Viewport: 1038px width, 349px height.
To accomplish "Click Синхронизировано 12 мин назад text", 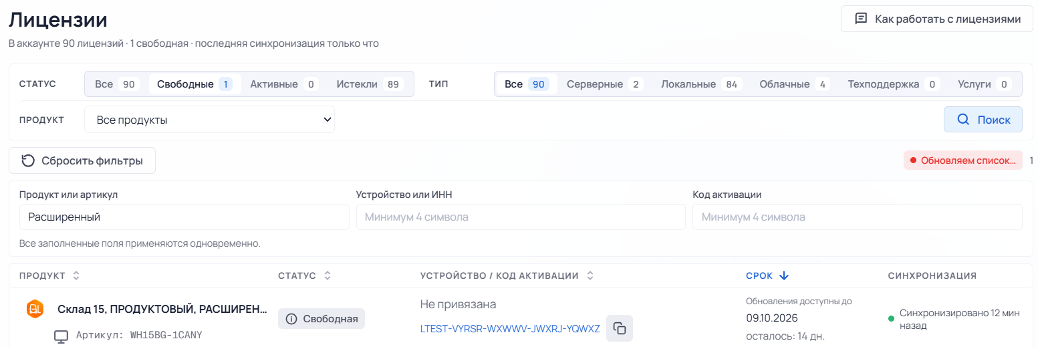I will tap(960, 319).
